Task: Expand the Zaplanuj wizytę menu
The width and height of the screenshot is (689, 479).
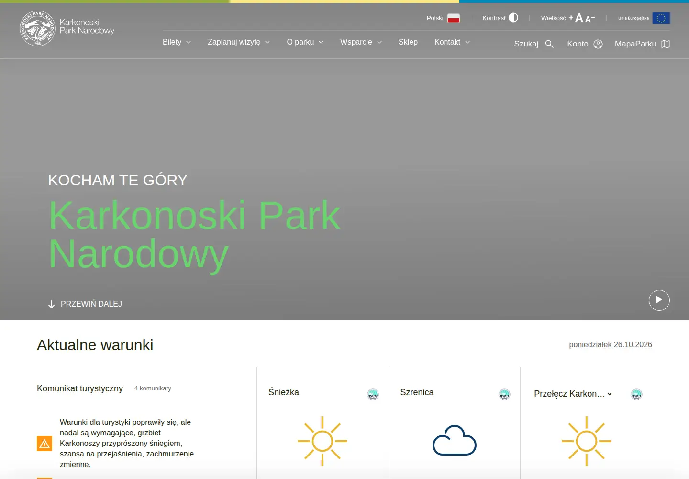Action: click(x=239, y=42)
